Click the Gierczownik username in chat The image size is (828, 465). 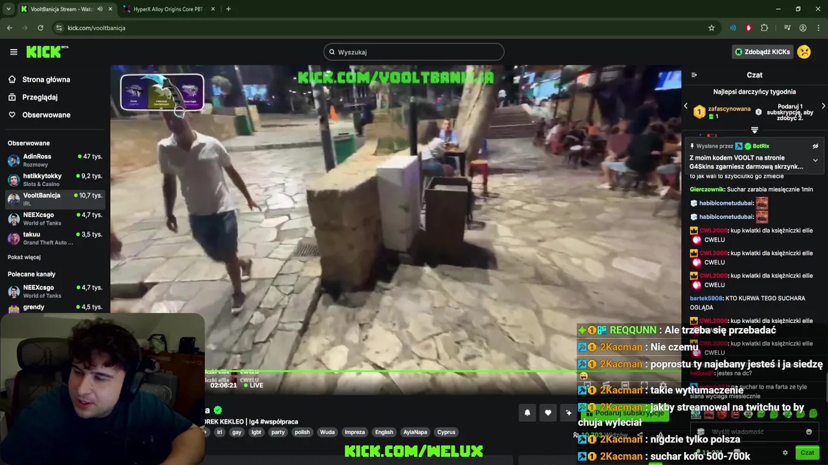[x=707, y=189]
